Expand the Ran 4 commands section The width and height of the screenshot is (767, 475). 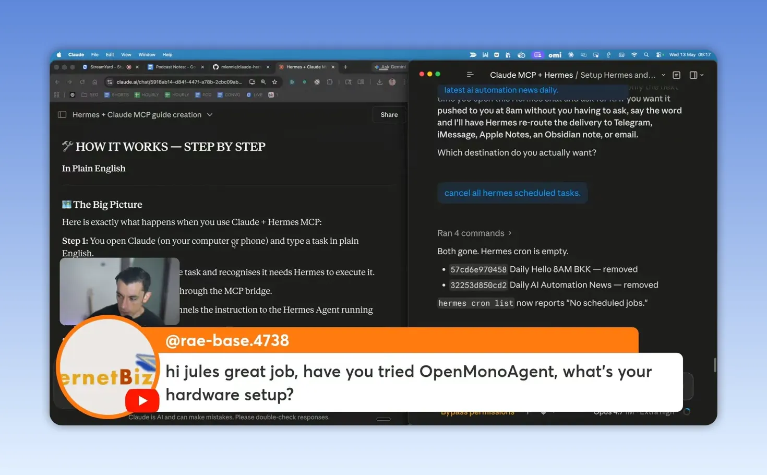[474, 233]
